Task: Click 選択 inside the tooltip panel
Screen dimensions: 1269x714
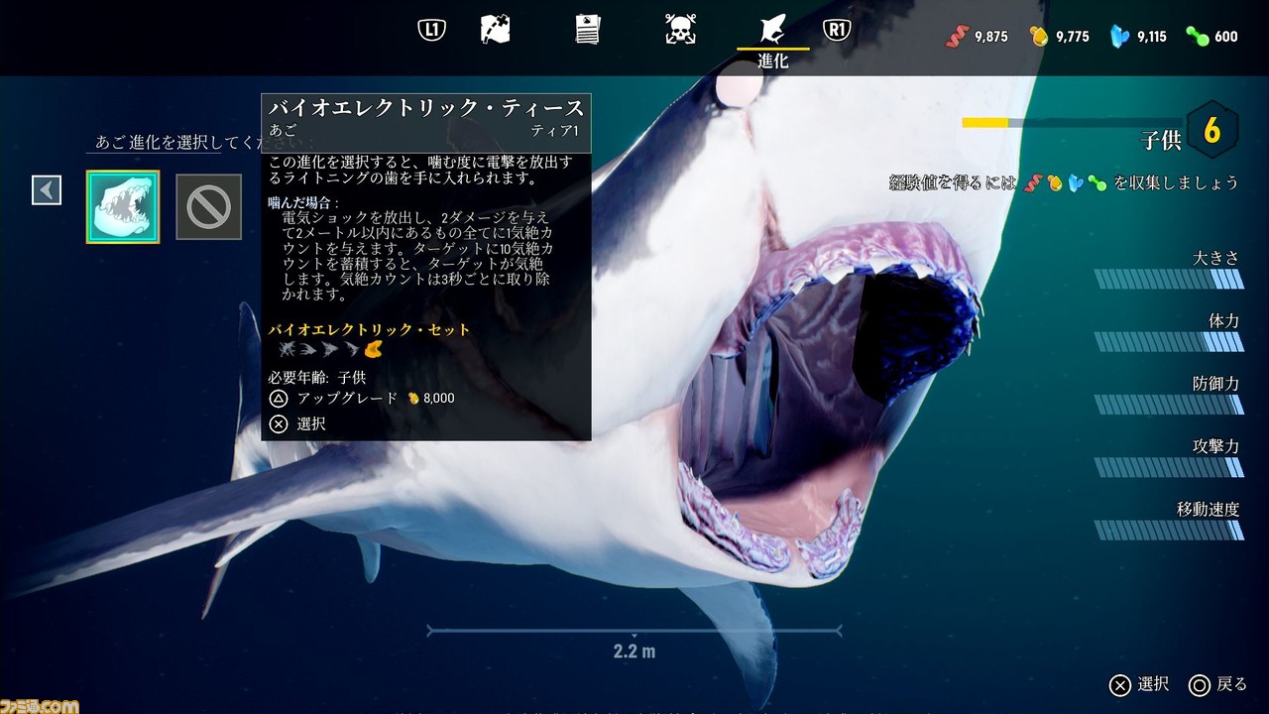Action: [309, 423]
